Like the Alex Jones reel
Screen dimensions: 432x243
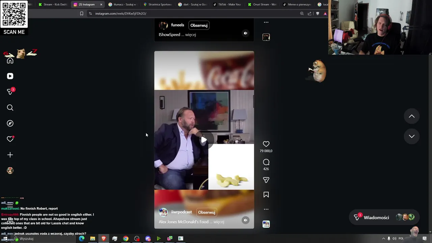[x=266, y=144]
